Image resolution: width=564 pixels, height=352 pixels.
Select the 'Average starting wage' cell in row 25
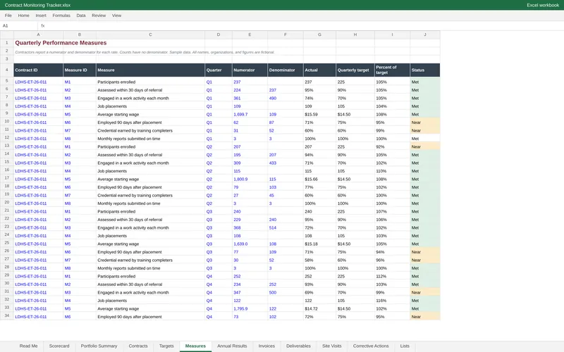150,244
